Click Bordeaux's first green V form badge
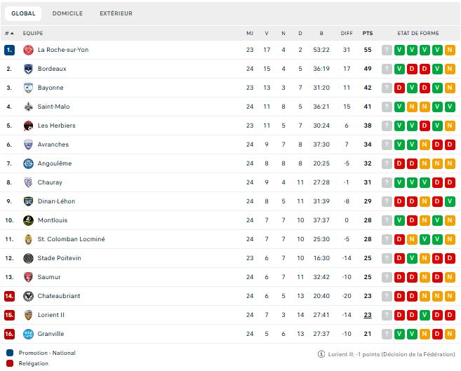461x371 pixels. [399, 69]
